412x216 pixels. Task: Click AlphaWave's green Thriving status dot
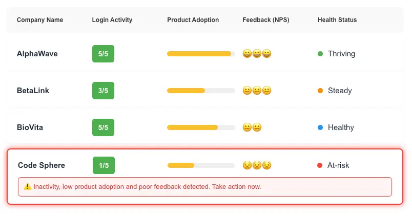pos(320,54)
